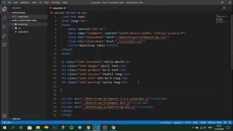Click the feedback icon in status bar
The height and width of the screenshot is (131, 233).
(225, 123)
